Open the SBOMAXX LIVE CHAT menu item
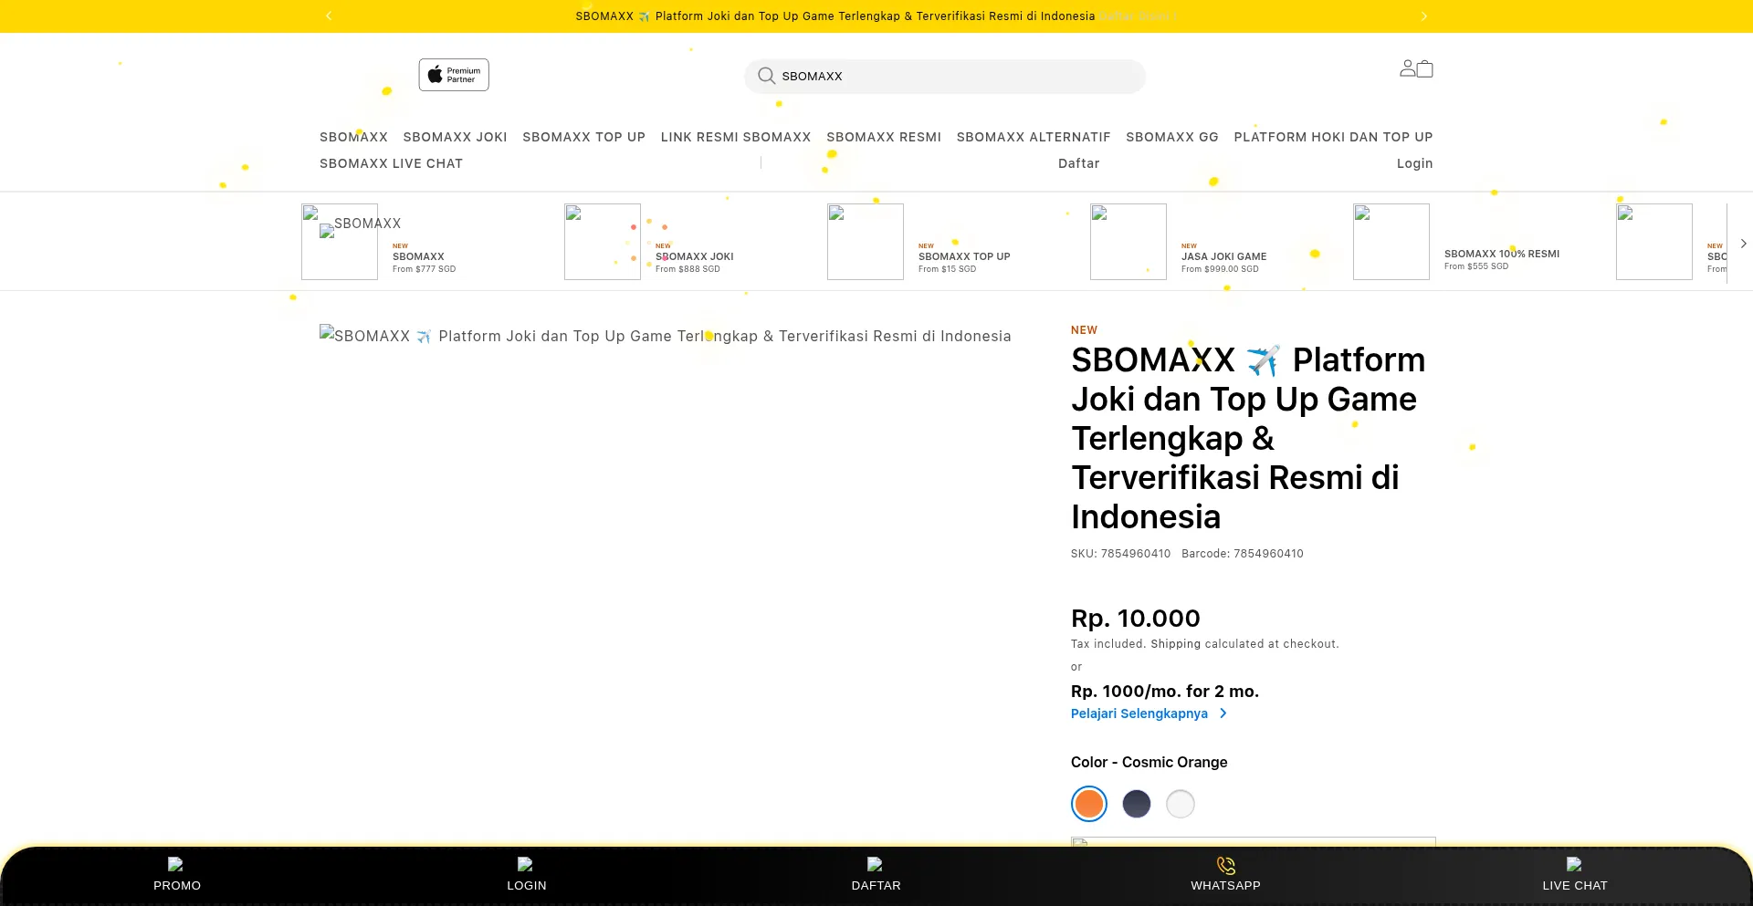 [x=392, y=163]
